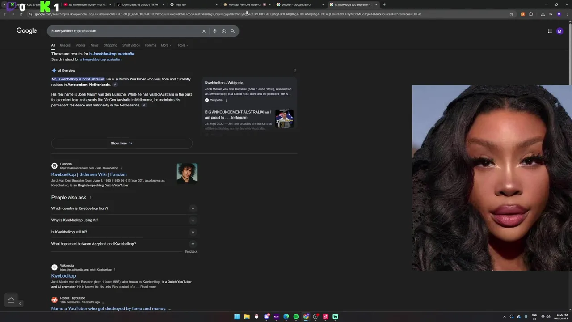572x322 pixels.
Task: Bookmark this page with the star icon
Action: pyautogui.click(x=512, y=14)
